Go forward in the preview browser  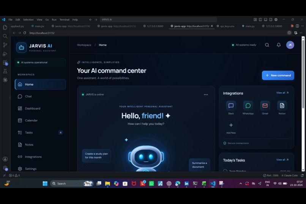[x=19, y=33]
